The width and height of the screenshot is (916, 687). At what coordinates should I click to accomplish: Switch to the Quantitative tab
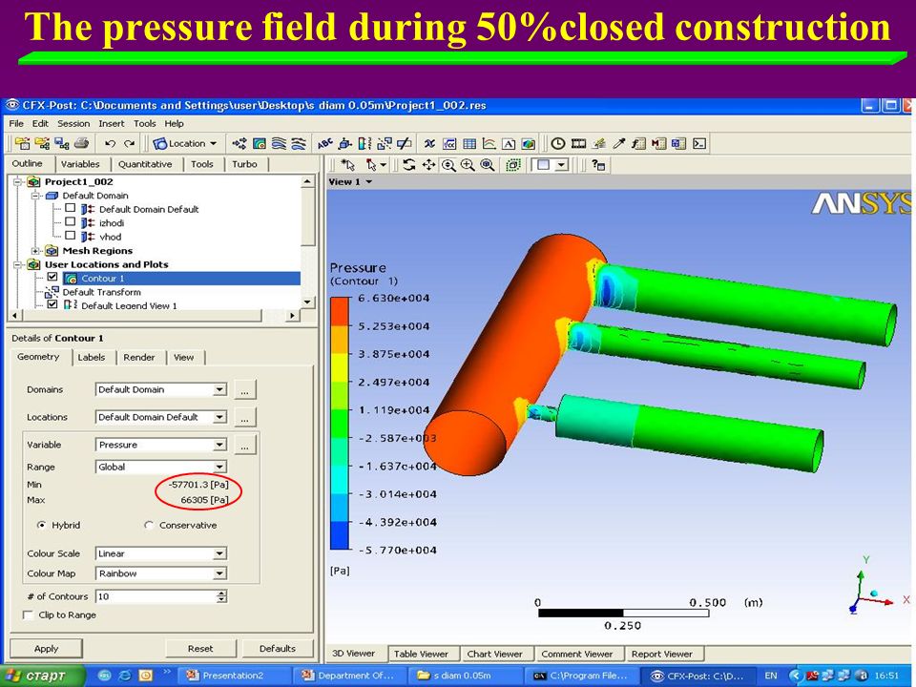[x=145, y=164]
